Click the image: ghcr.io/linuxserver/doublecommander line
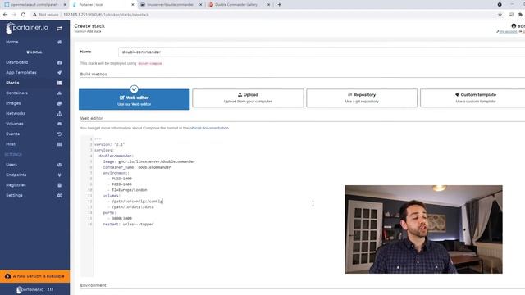 pos(149,161)
